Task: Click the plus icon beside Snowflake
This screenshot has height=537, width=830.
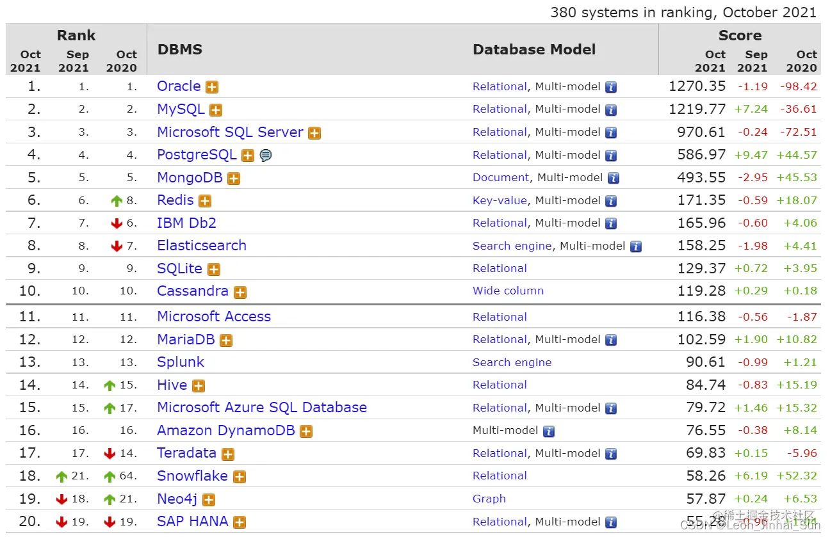Action: (240, 477)
